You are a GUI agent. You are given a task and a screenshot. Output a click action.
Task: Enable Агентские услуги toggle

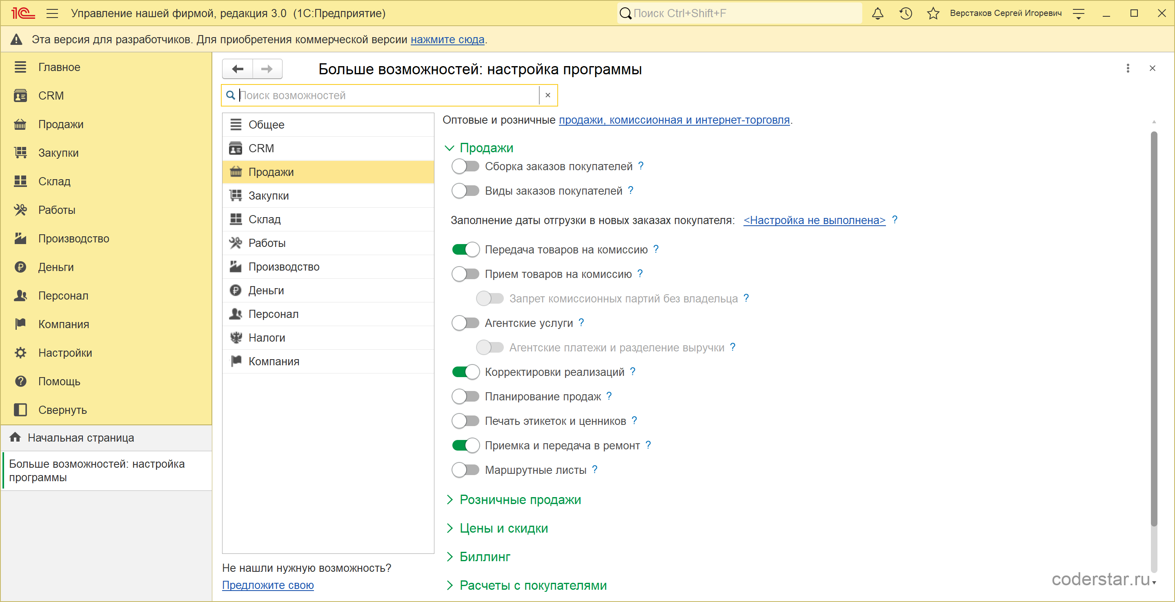pos(466,323)
